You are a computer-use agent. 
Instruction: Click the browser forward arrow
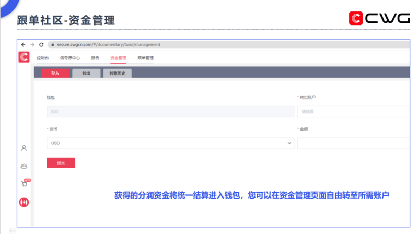(x=32, y=45)
